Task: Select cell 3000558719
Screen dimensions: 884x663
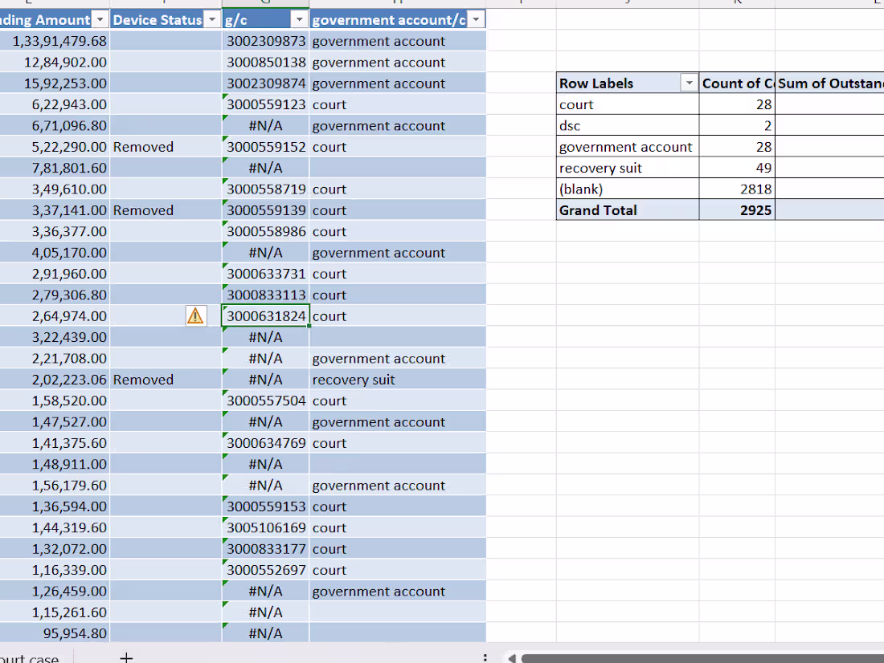Action: tap(265, 189)
